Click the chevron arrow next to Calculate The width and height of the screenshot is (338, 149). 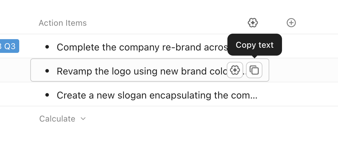83,119
